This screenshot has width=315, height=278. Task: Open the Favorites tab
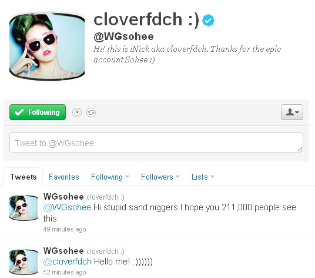pyautogui.click(x=64, y=177)
